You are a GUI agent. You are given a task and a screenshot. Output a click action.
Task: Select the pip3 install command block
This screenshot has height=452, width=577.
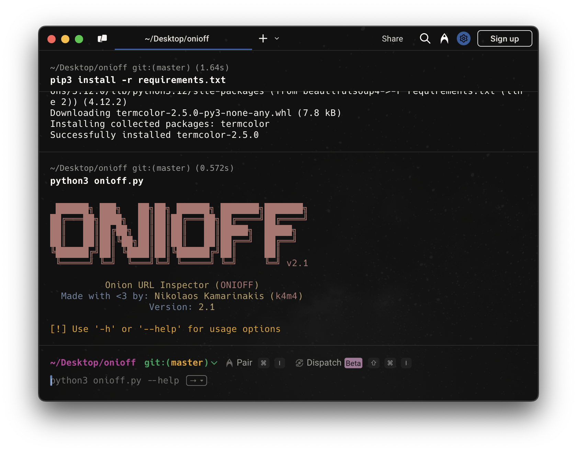click(137, 80)
